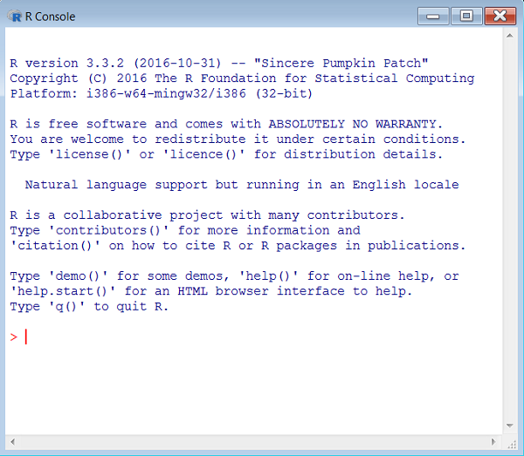The height and width of the screenshot is (456, 524).
Task: Click the "Type 'demo()'" line
Action: pos(234,276)
